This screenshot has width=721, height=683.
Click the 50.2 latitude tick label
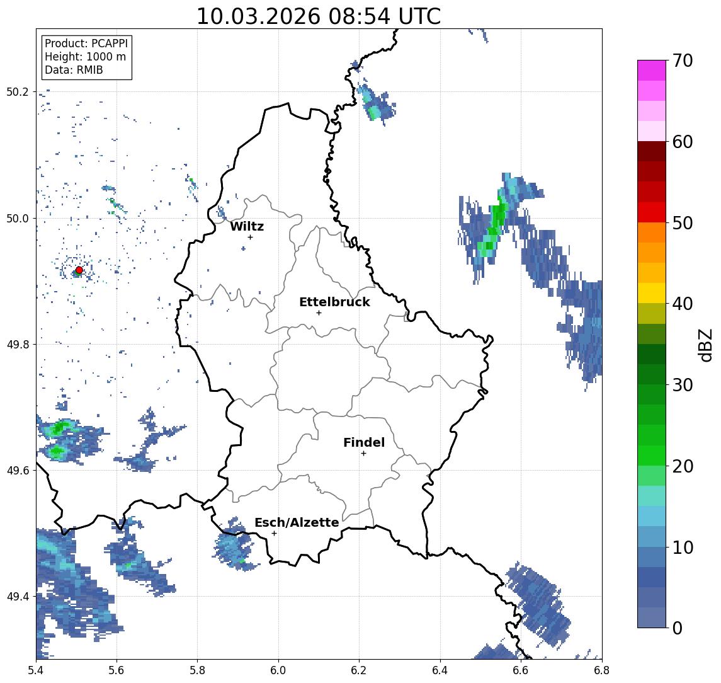17,91
